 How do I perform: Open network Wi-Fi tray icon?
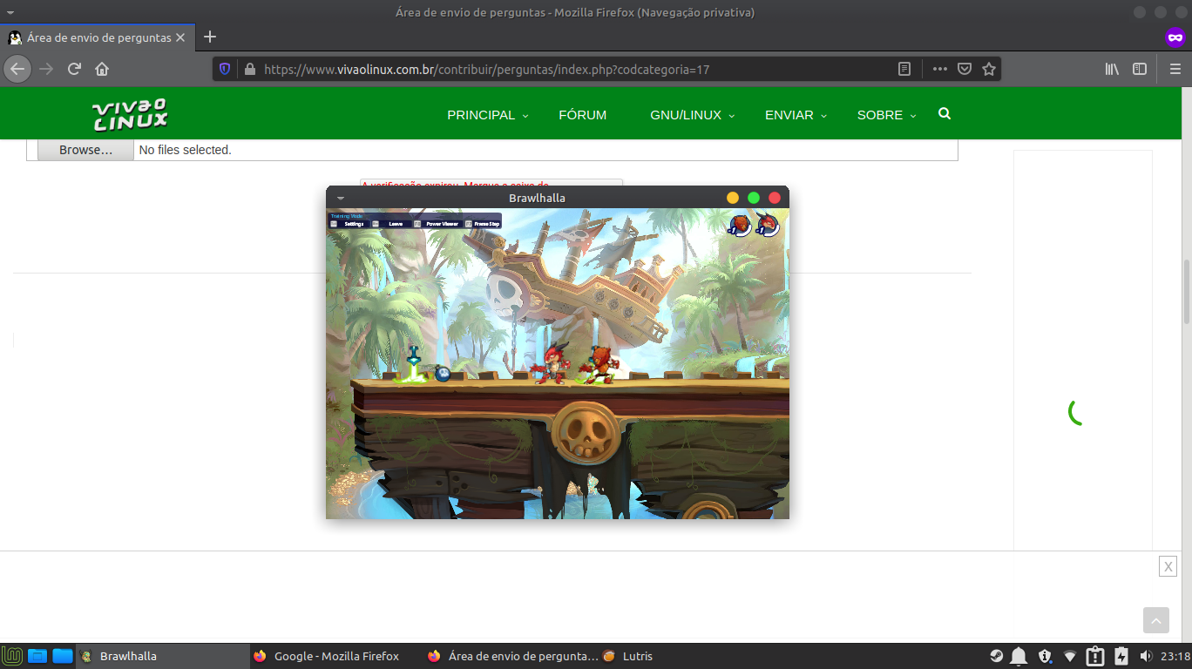tap(1070, 656)
